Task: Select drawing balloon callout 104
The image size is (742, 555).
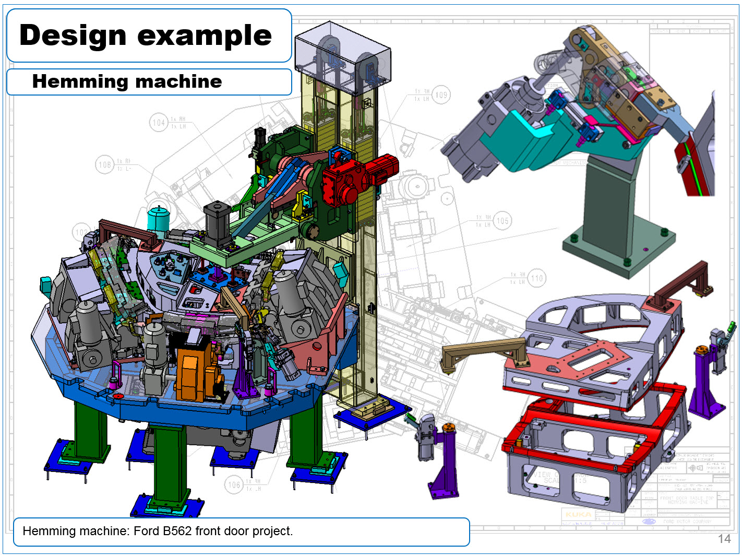Action: click(159, 123)
